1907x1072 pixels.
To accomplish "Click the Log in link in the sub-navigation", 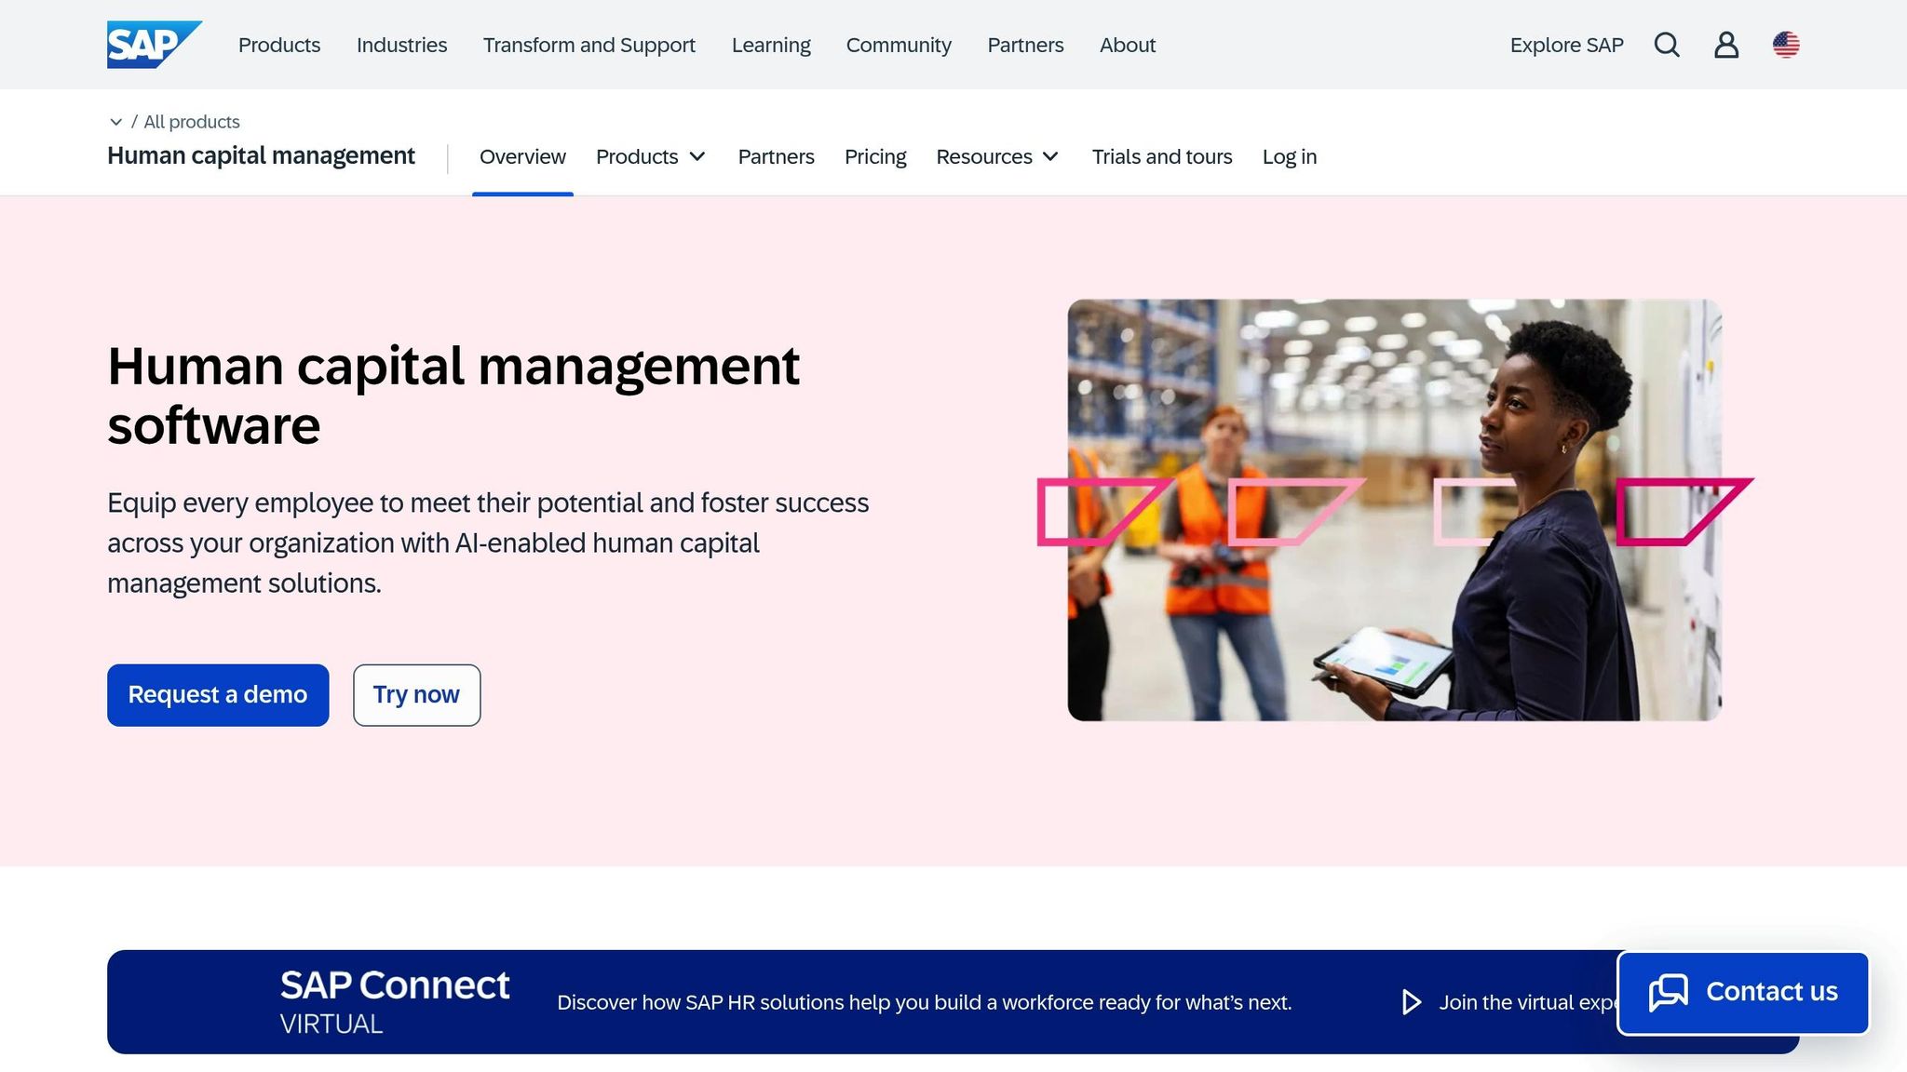I will coord(1290,156).
